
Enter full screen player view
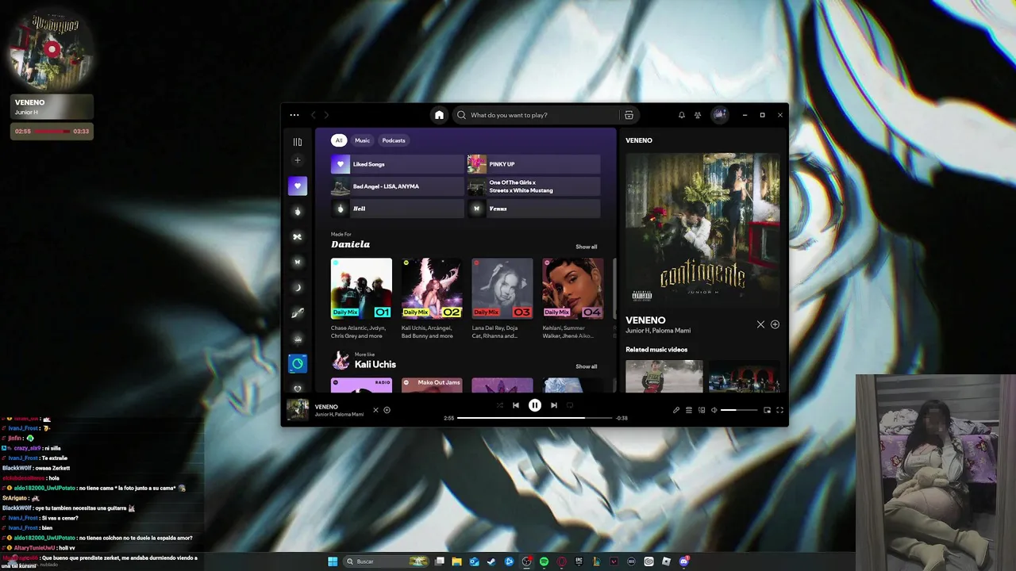point(779,410)
